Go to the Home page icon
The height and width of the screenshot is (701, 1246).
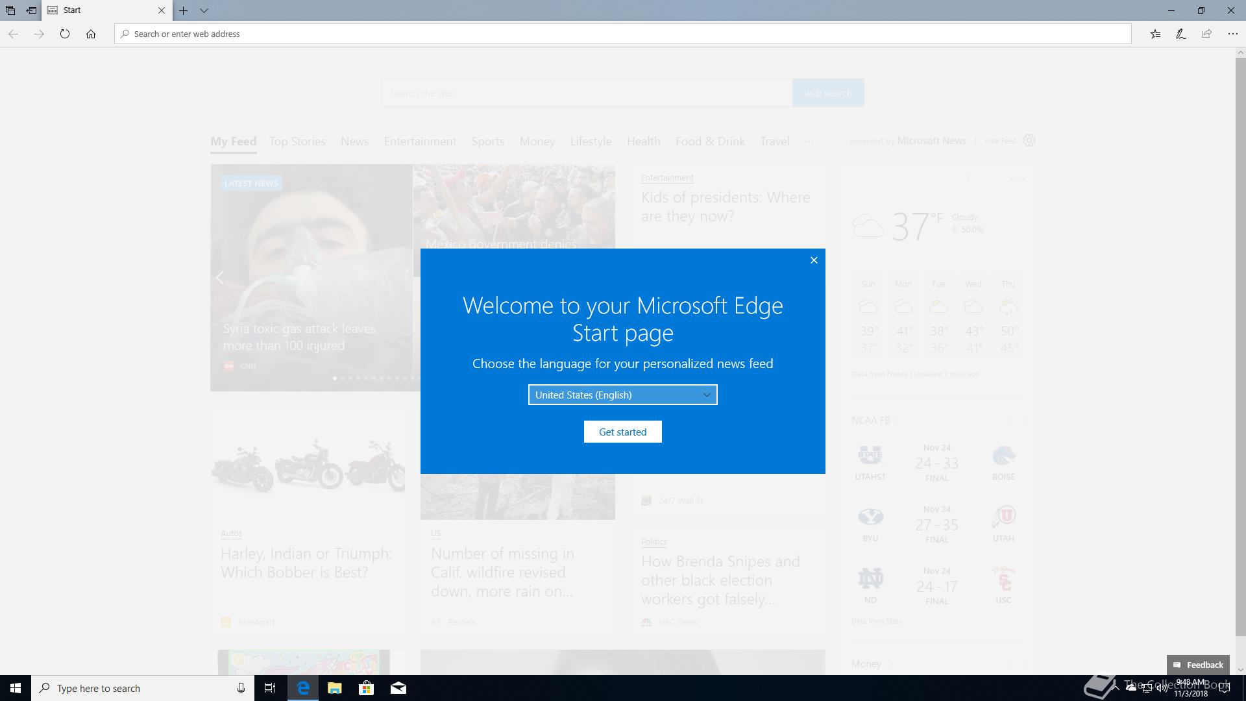[x=91, y=34]
